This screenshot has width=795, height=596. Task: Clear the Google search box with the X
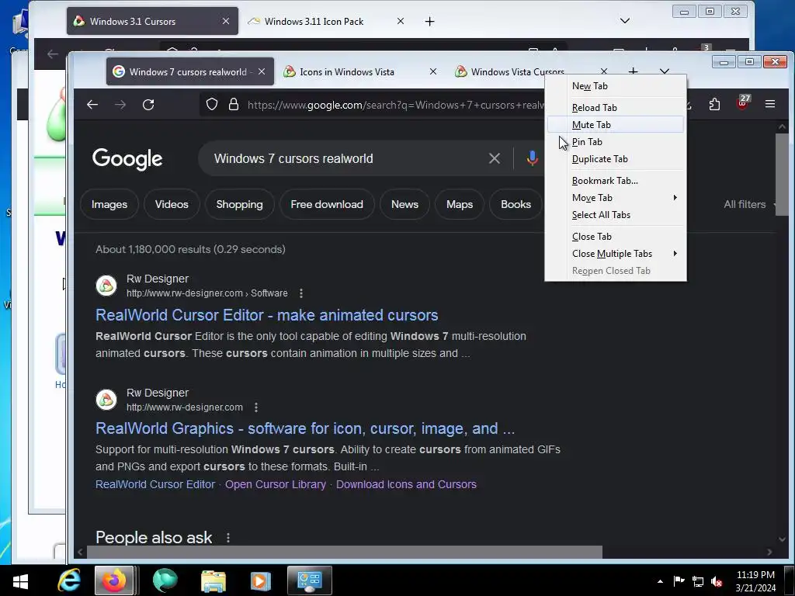point(495,158)
